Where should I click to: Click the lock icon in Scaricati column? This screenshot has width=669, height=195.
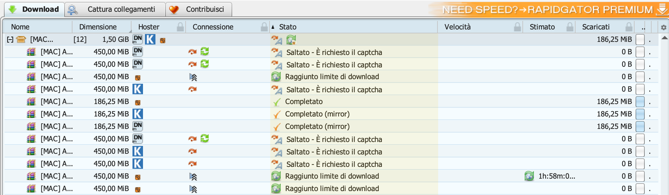click(629, 27)
